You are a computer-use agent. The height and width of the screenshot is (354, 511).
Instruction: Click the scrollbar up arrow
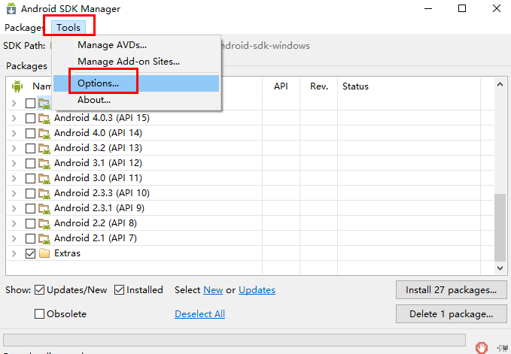point(500,84)
